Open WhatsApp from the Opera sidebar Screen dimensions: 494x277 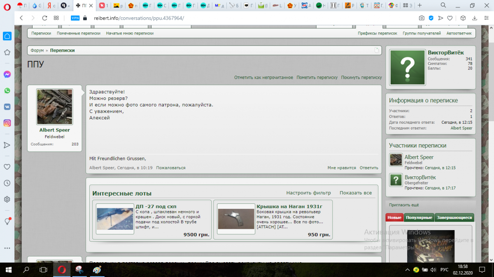point(7,90)
